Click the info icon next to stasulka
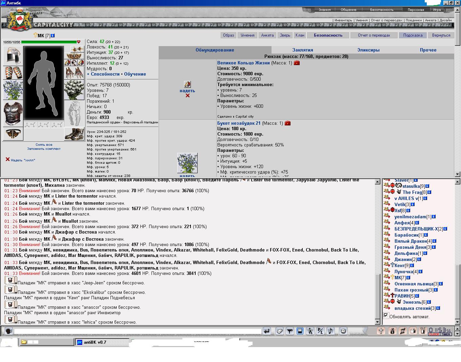 pos(427,186)
